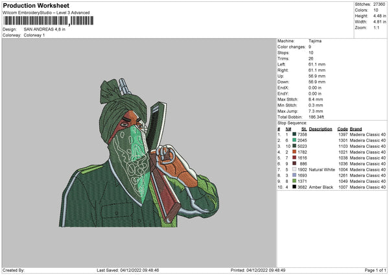This screenshot has width=389, height=275.
Task: Select the light green 1049 thread swatch
Action: pos(294,181)
